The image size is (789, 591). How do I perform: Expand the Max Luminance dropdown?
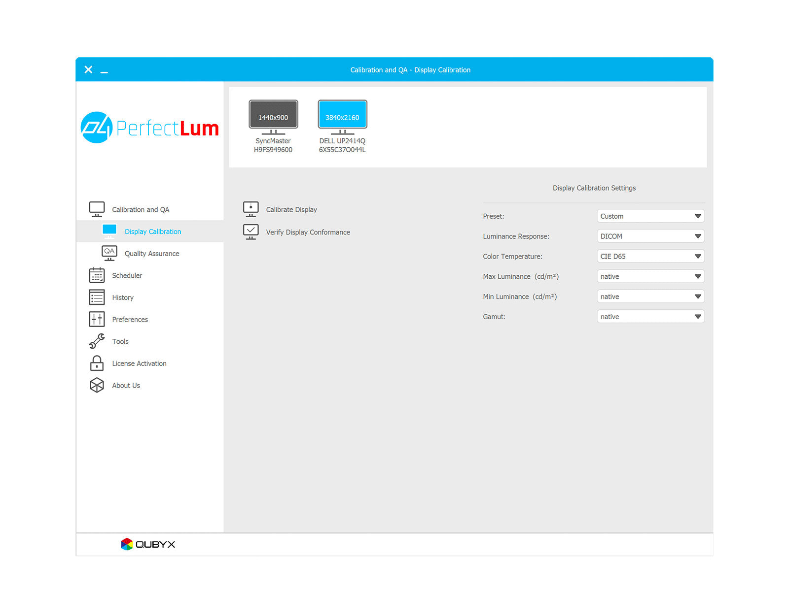pyautogui.click(x=650, y=277)
